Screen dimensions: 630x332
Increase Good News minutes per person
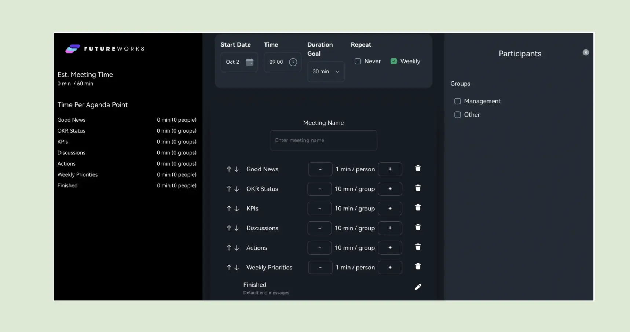[390, 169]
